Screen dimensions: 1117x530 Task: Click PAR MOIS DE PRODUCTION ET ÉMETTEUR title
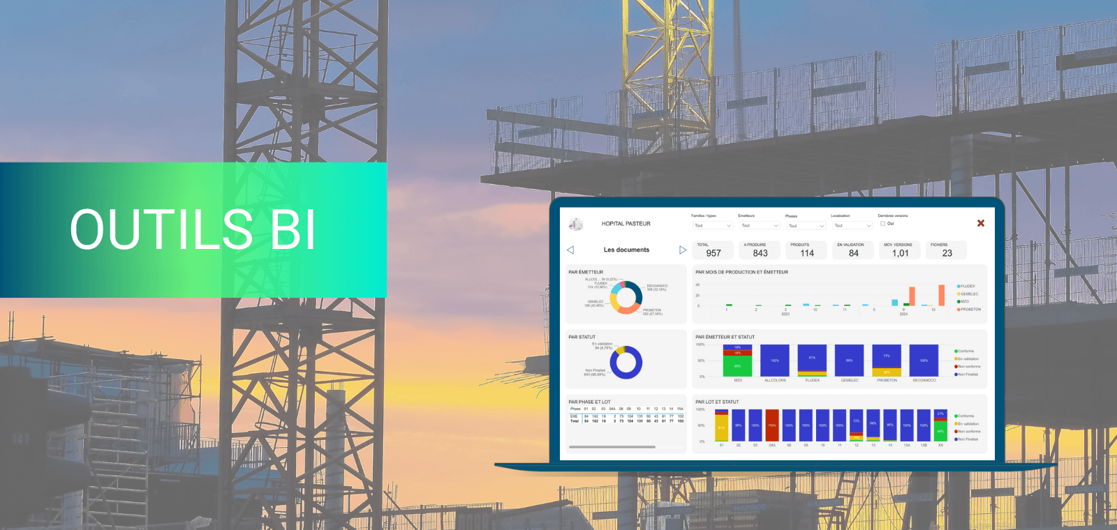pos(741,273)
